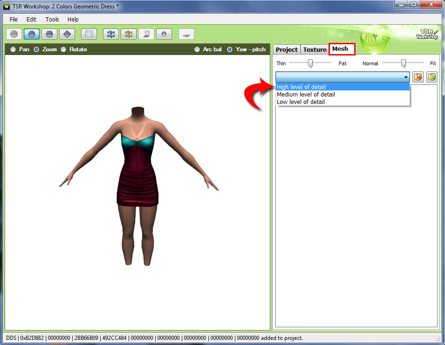Select the Arc ball radio button
The width and height of the screenshot is (445, 345).
coord(197,49)
